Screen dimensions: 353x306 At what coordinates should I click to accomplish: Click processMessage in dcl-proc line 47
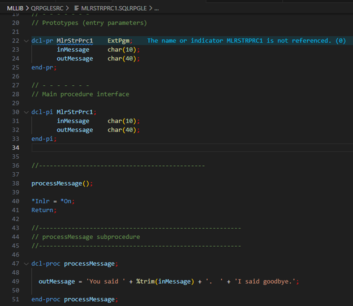click(x=89, y=264)
